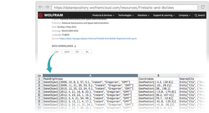Select all cells via spreadsheet corner
This screenshot has width=209, height=113.
point(39,76)
